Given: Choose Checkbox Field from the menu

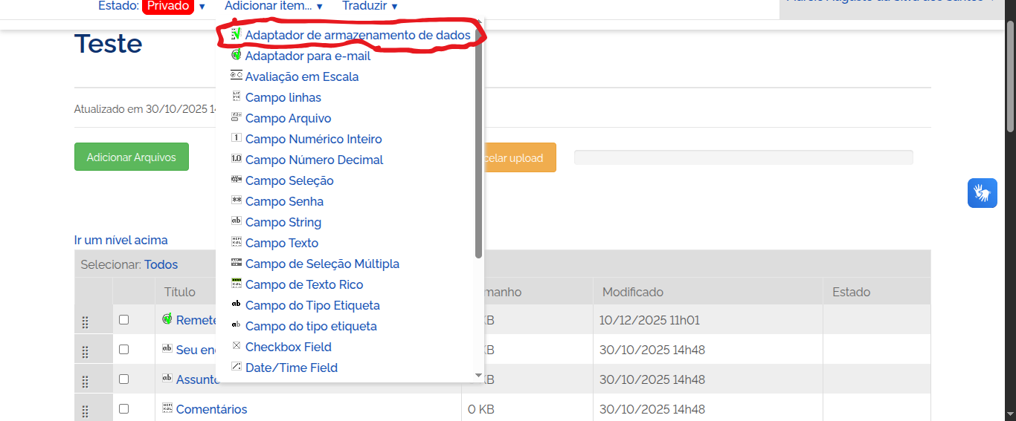Looking at the screenshot, I should point(289,347).
